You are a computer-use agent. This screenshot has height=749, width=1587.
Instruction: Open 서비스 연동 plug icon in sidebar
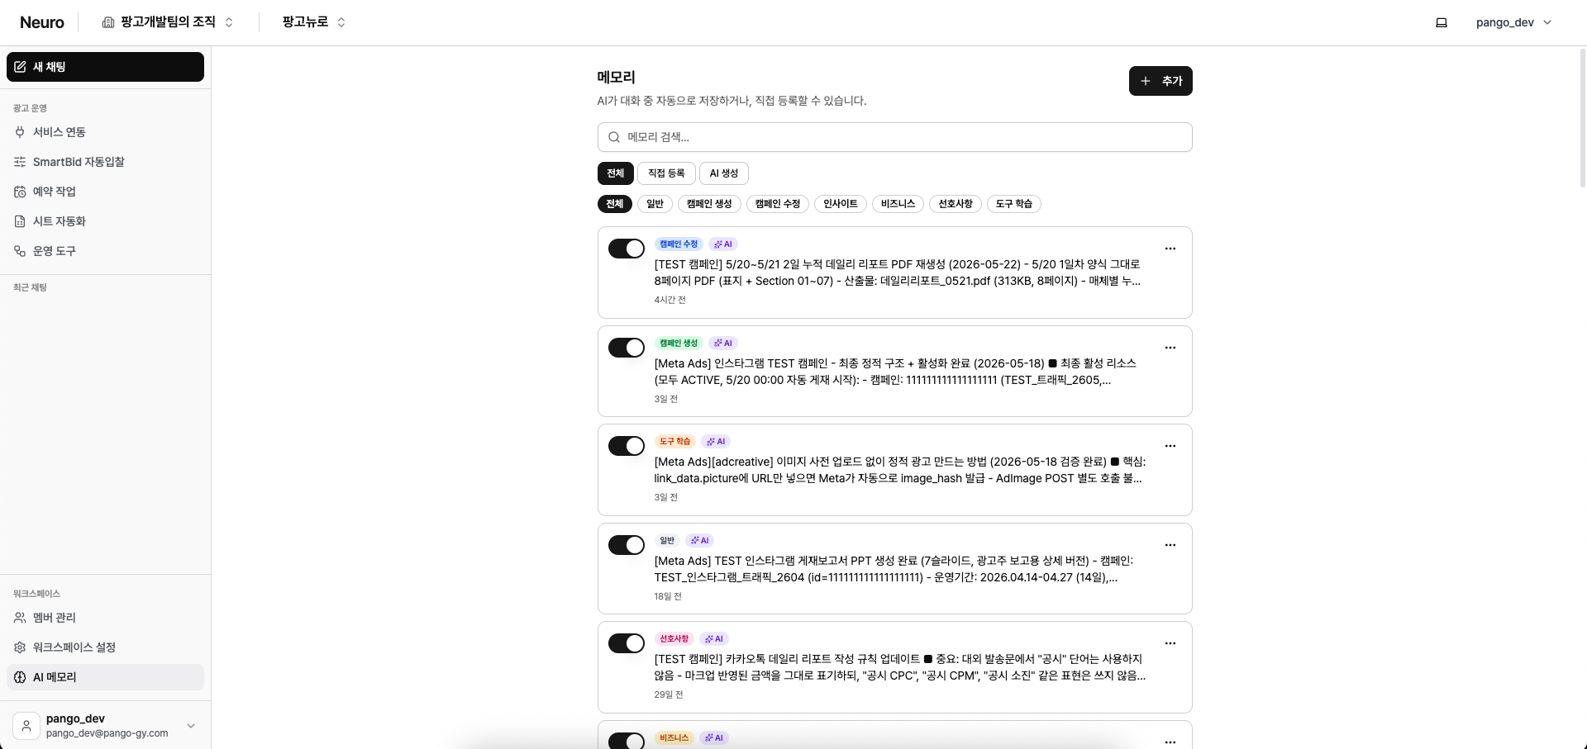tap(20, 132)
